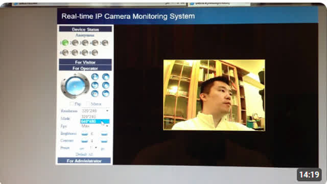Image resolution: width=327 pixels, height=184 pixels.
Task: Select camera channel 4 status light
Action: pyautogui.click(x=95, y=43)
